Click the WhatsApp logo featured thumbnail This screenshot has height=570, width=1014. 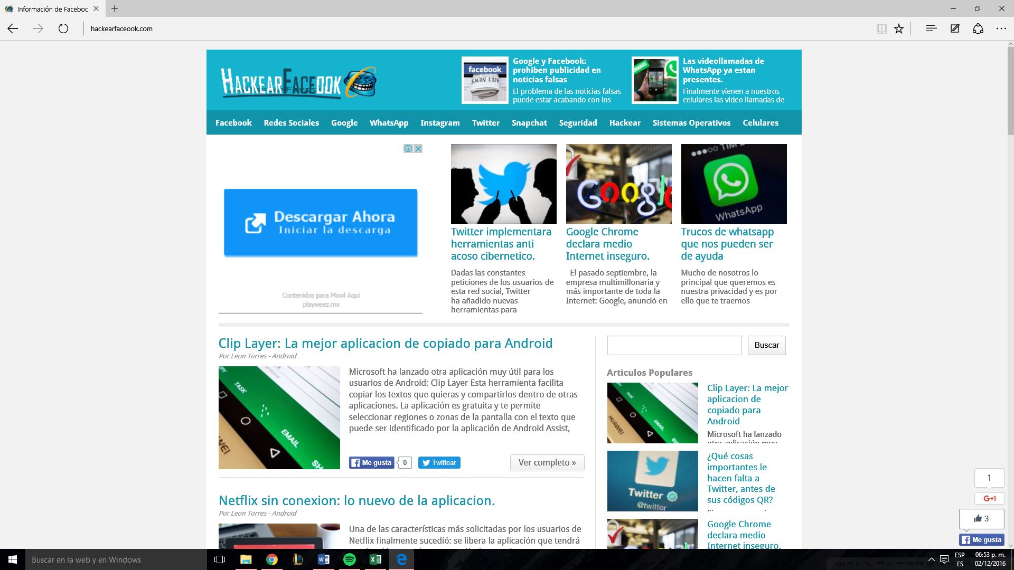pyautogui.click(x=734, y=184)
